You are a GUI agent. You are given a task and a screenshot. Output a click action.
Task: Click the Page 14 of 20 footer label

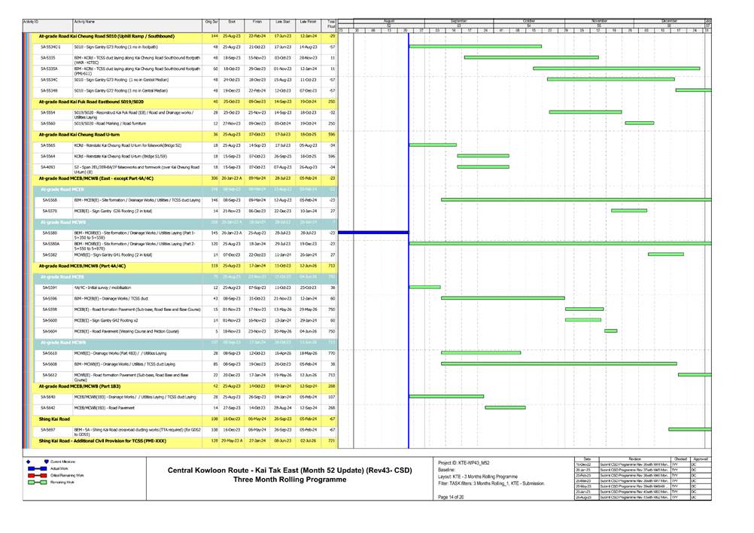454,497
